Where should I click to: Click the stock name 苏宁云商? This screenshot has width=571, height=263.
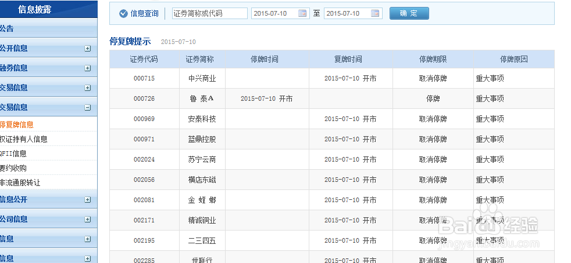202,160
